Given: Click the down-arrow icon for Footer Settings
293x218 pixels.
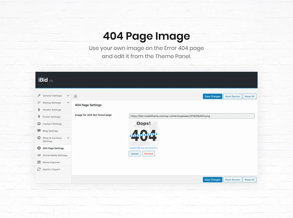Looking at the screenshot, I should tap(39, 117).
